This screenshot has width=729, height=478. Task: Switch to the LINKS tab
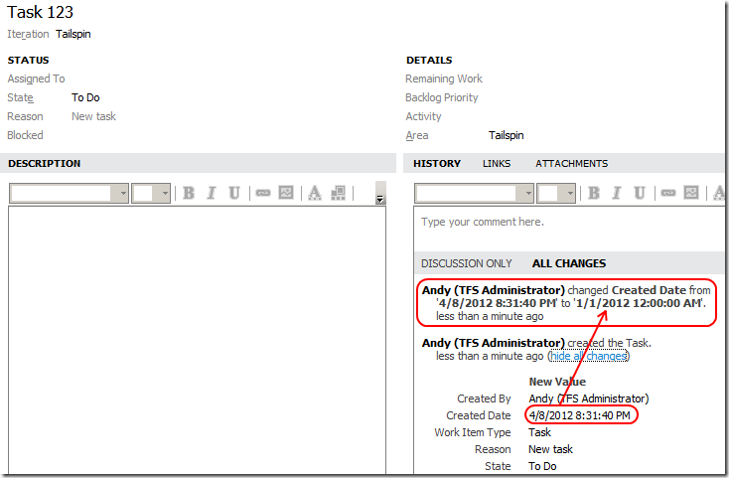coord(497,164)
